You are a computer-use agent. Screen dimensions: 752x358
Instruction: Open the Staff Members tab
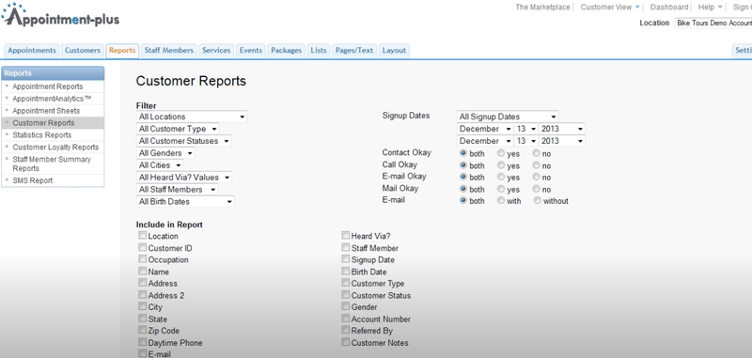(169, 51)
